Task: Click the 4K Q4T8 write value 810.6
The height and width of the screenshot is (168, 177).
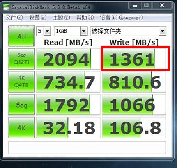Action: [x=134, y=82]
